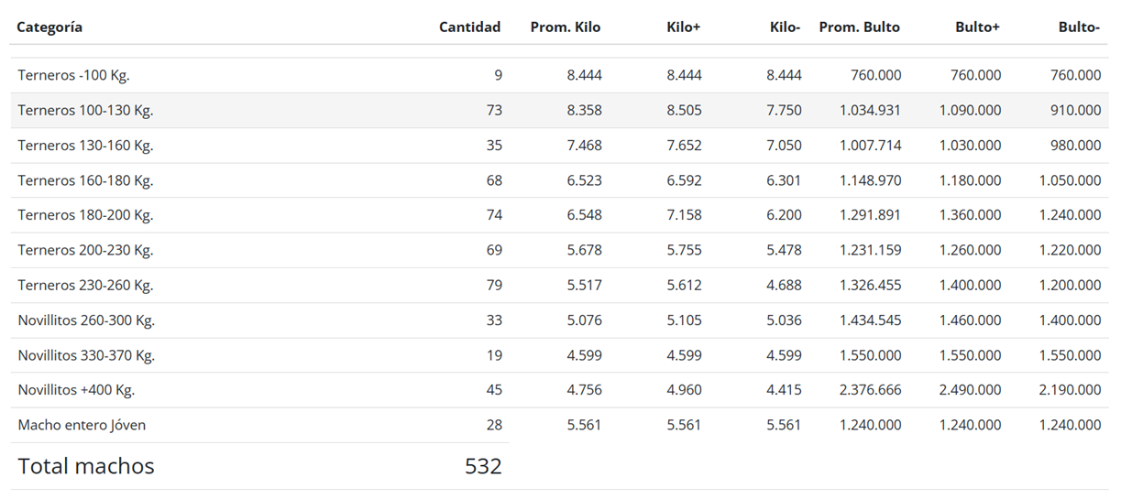Click the Terneros 100-130 Kg. row label
This screenshot has height=499, width=1121.
click(85, 111)
